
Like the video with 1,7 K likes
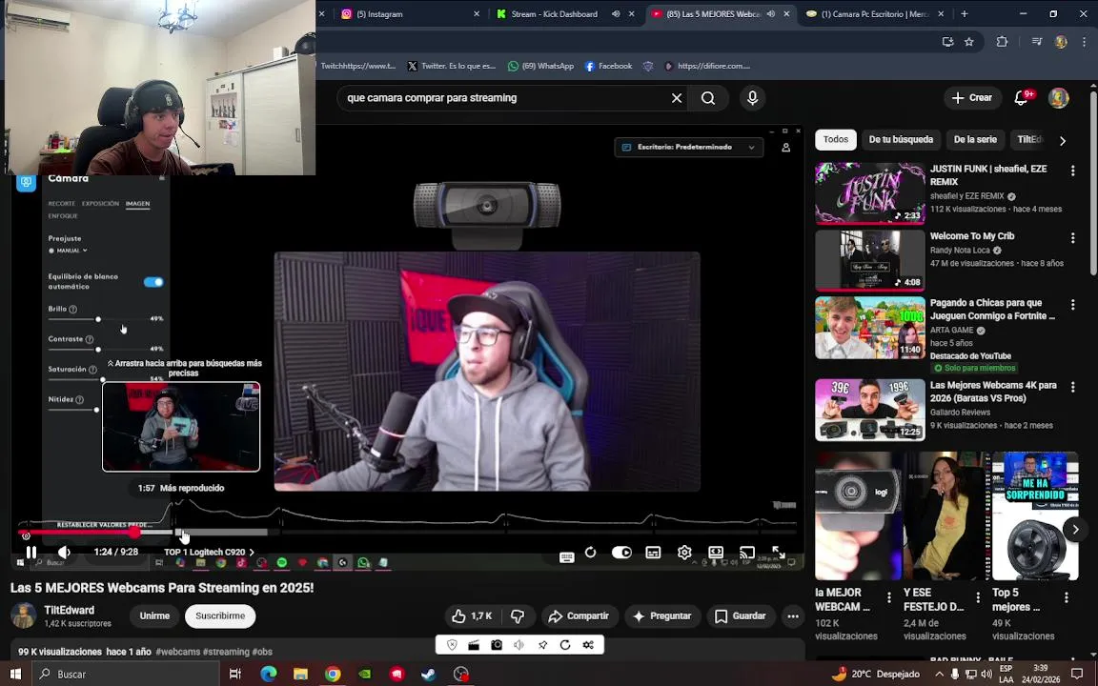click(472, 616)
